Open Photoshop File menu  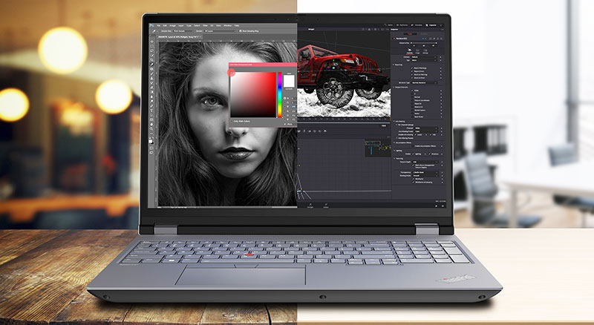click(158, 26)
